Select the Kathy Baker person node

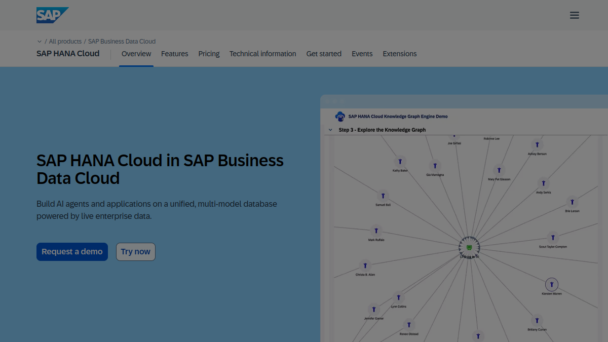coord(400,162)
